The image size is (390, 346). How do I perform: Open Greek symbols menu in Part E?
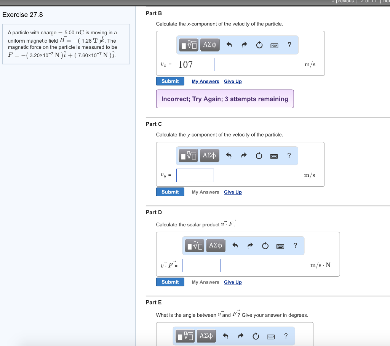[206, 336]
